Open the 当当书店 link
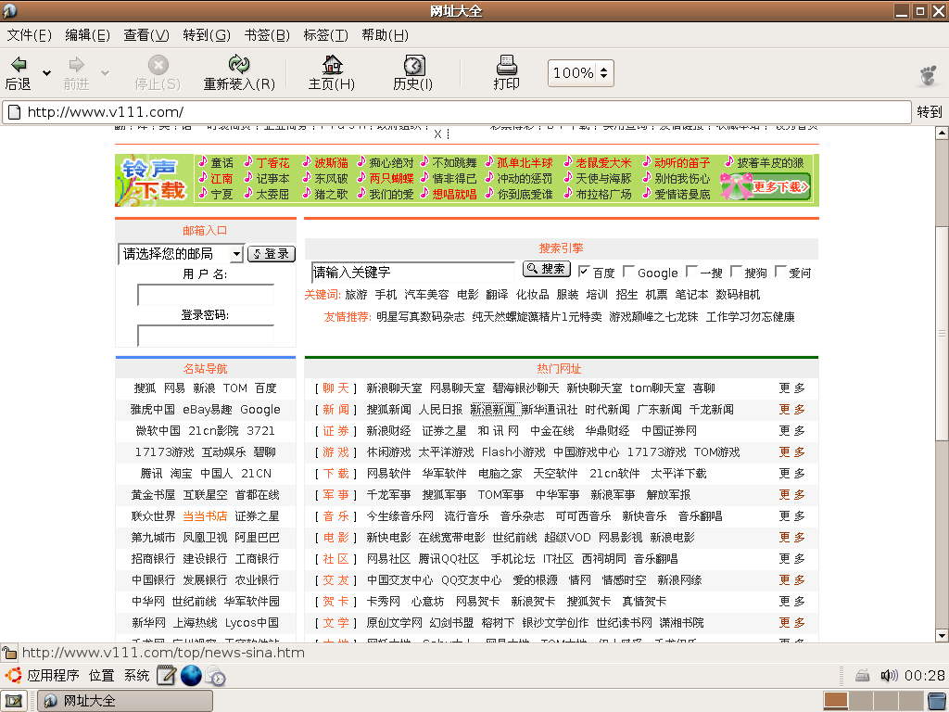 pyautogui.click(x=205, y=516)
